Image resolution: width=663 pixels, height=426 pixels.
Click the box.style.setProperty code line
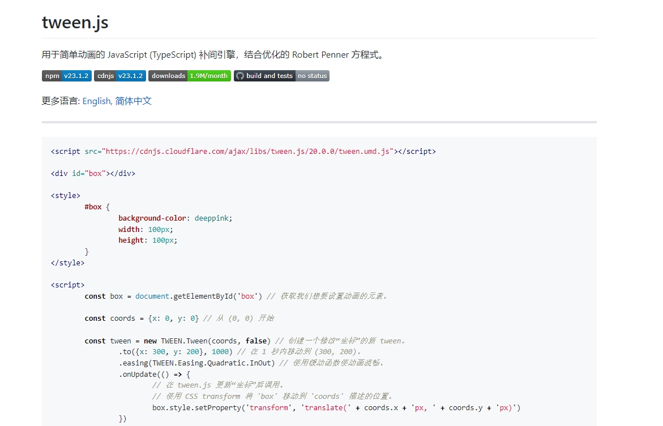click(336, 407)
